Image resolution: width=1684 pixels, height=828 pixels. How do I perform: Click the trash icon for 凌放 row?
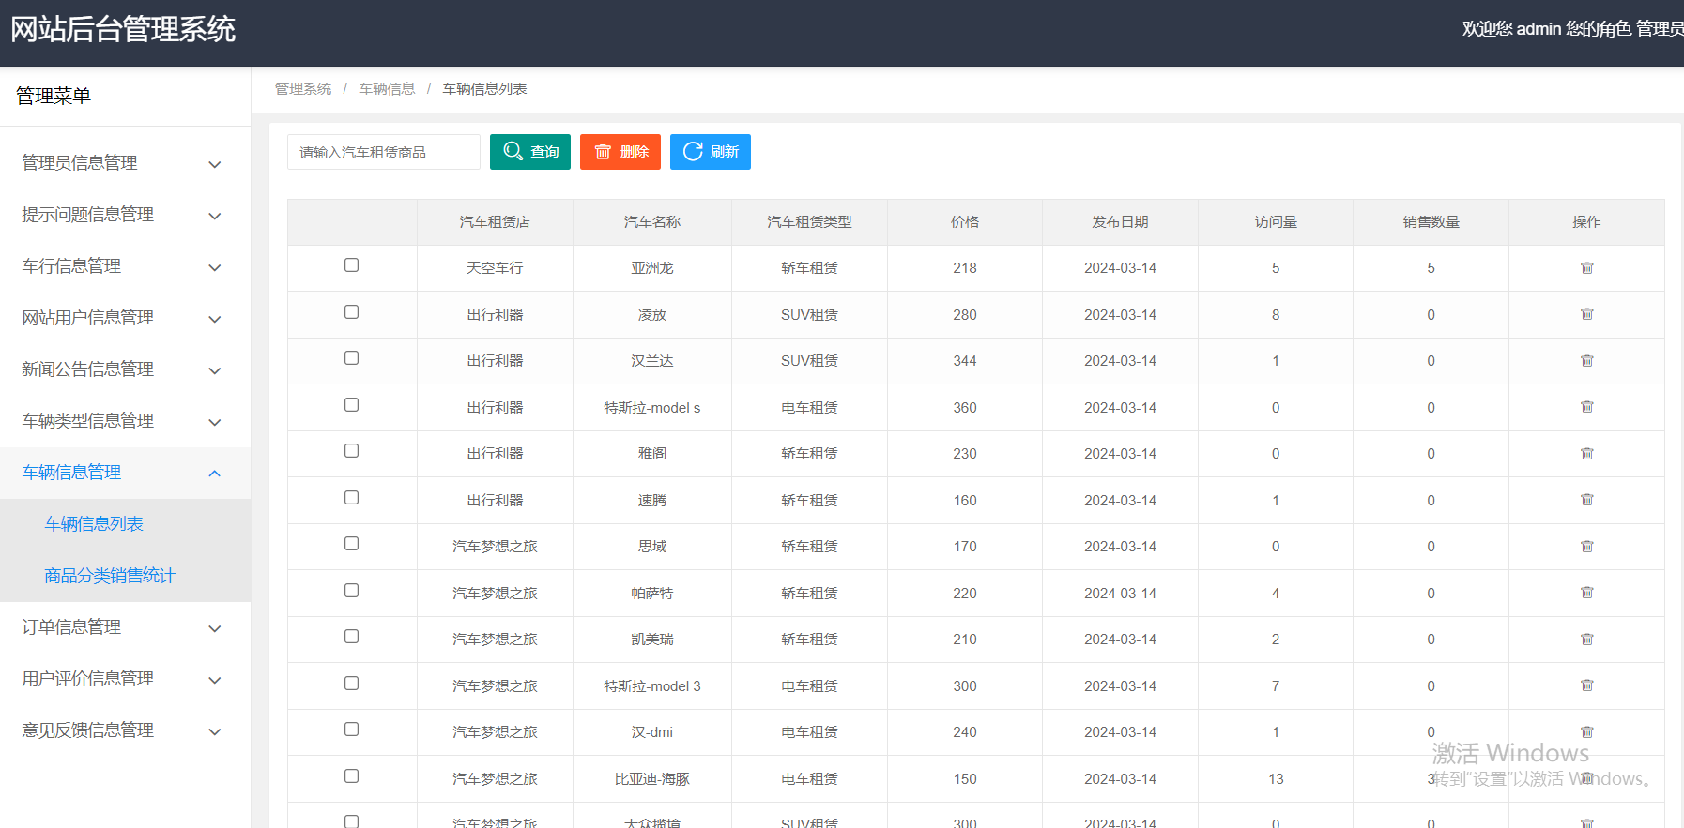point(1586,314)
